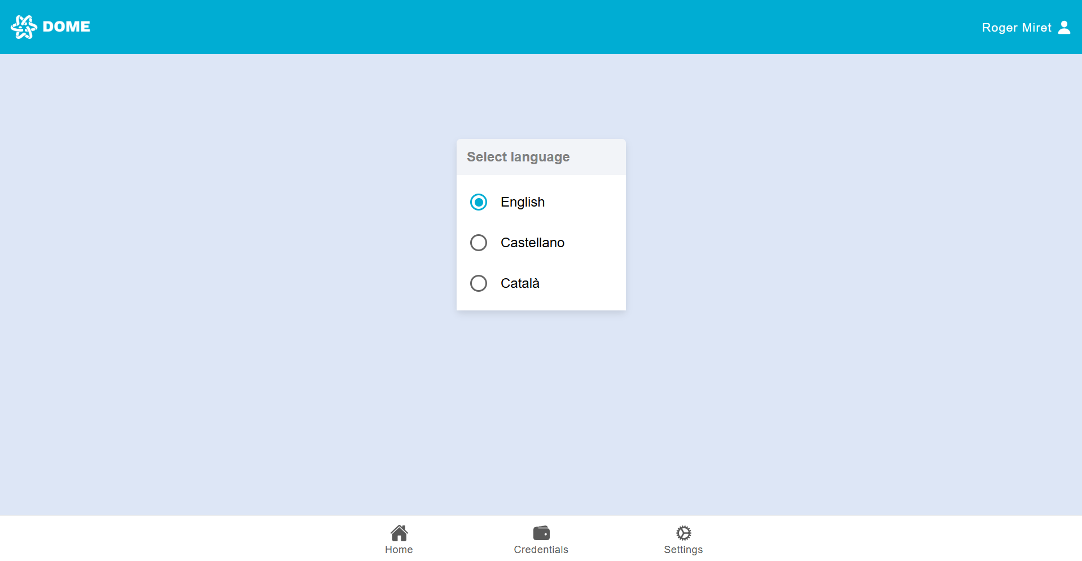Click the DOME flower logo icon
Image resolution: width=1082 pixels, height=561 pixels.
point(24,27)
